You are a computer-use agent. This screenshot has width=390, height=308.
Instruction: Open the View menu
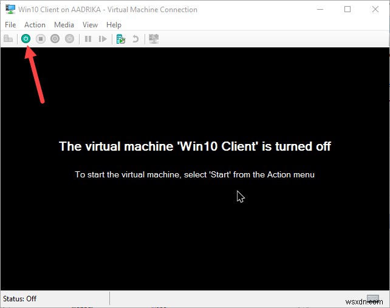point(90,25)
